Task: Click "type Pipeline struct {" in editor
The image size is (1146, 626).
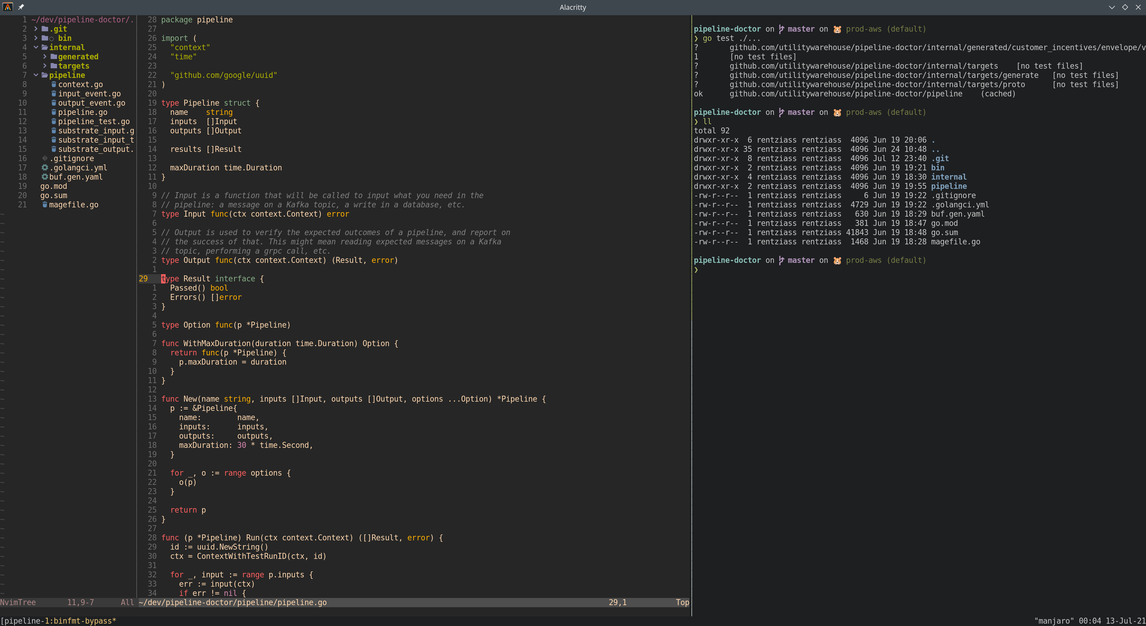Action: pyautogui.click(x=210, y=103)
